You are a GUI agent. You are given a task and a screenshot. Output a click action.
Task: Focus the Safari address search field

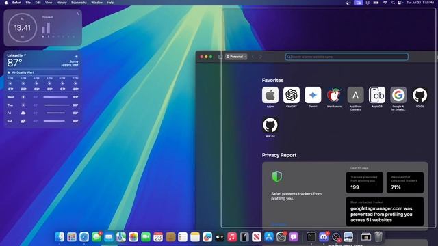[x=347, y=57]
